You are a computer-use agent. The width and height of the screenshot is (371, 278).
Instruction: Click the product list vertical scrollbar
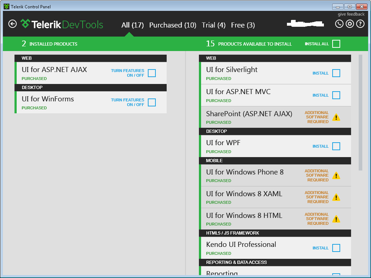tap(360, 113)
